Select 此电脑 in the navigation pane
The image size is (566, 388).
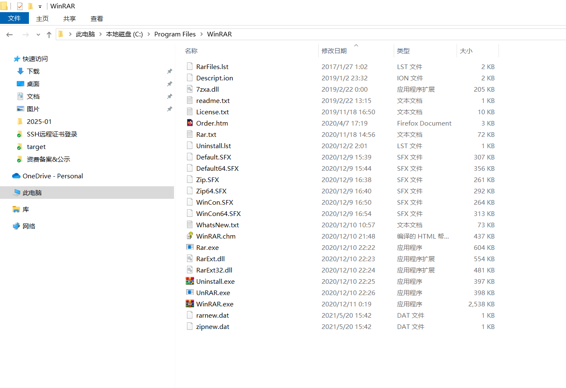click(x=32, y=193)
